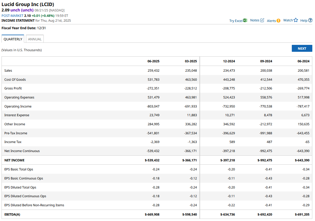Click Other Income value 336,282
Screen dimensions: 315x221
point(191,124)
